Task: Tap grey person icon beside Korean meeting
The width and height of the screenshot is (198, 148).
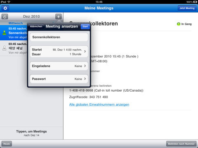Action: [5, 48]
